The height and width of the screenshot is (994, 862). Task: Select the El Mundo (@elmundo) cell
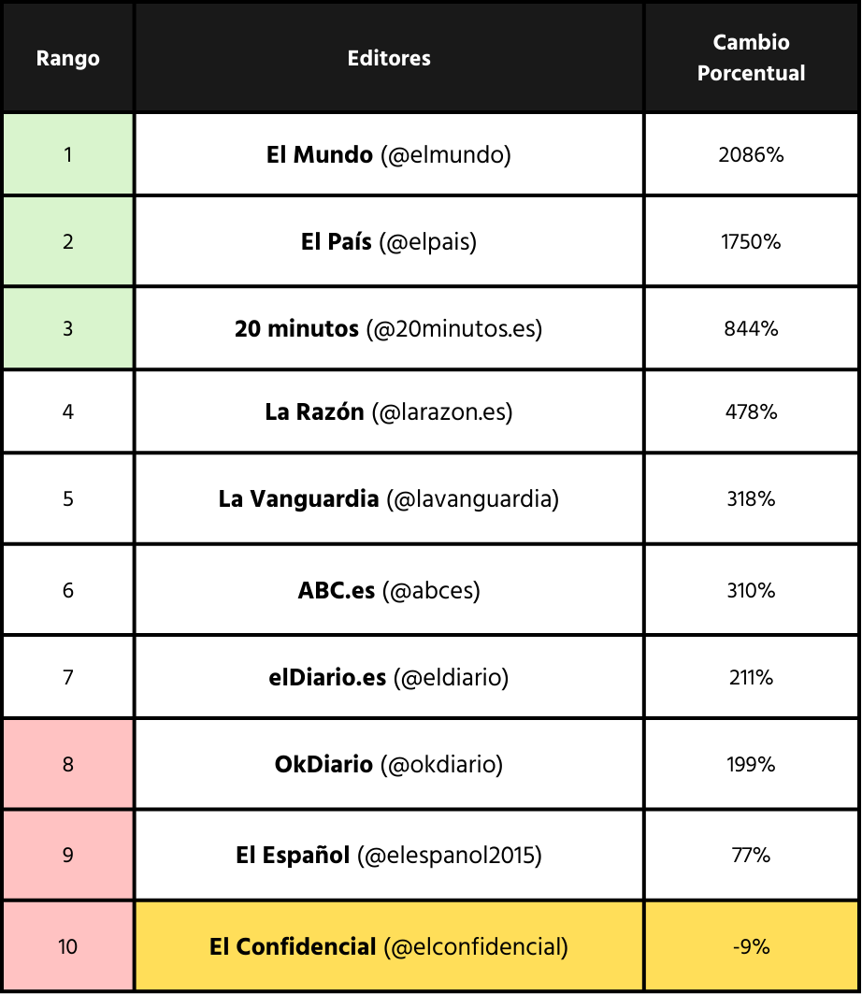389,155
